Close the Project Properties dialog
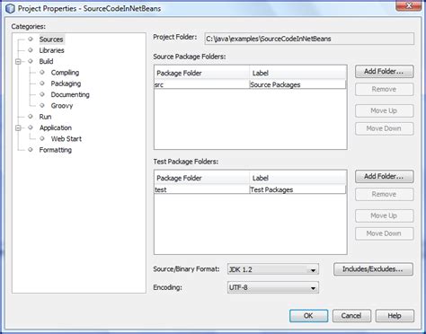Viewport: 426px width, 334px height. pyautogui.click(x=408, y=5)
